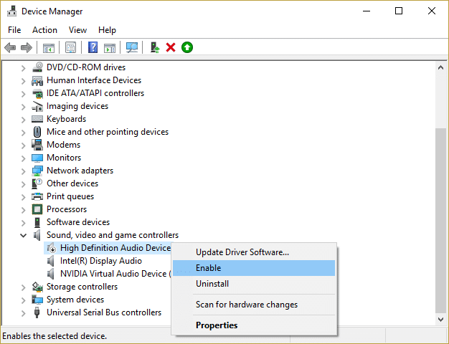
Task: Choose Enable from the context menu
Action: 208,268
